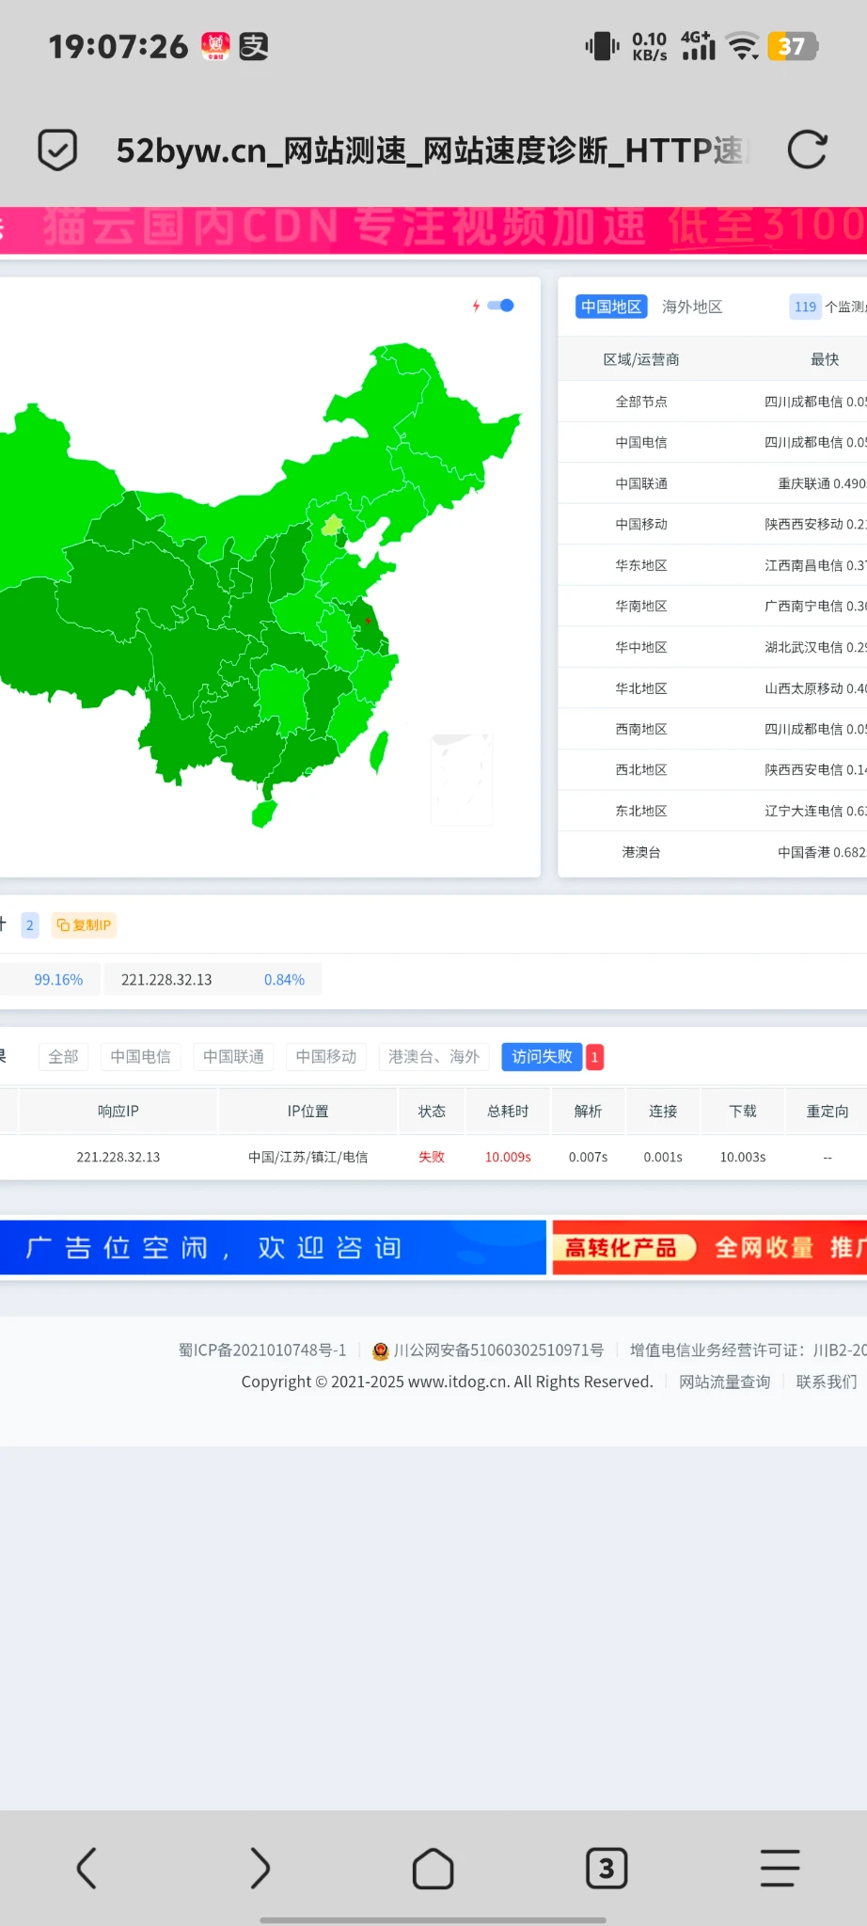
Task: Tap the security shield icon
Action: coord(57,150)
